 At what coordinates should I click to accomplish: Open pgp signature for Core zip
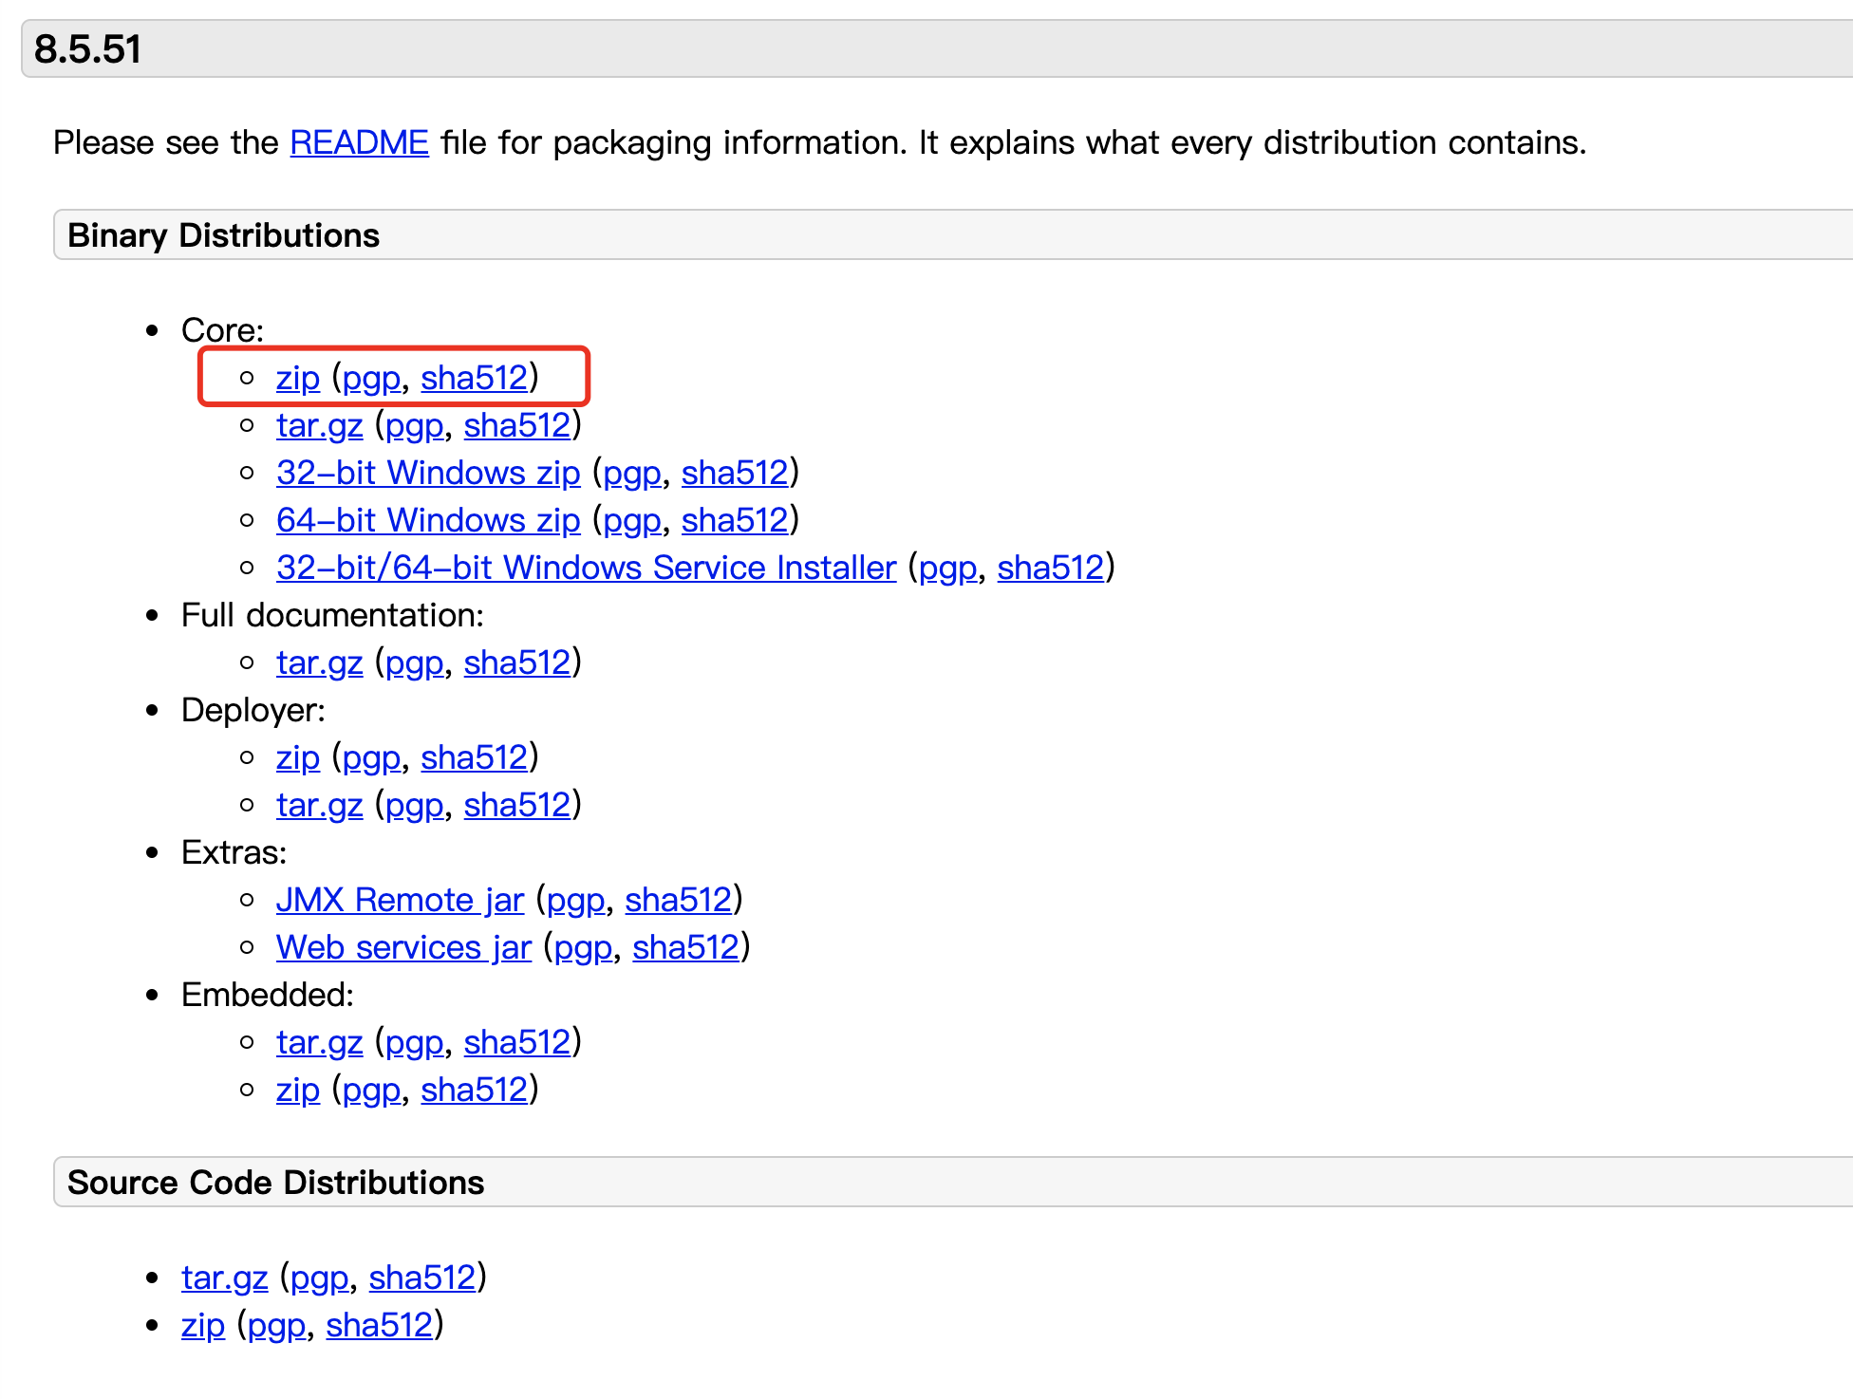[x=370, y=378]
